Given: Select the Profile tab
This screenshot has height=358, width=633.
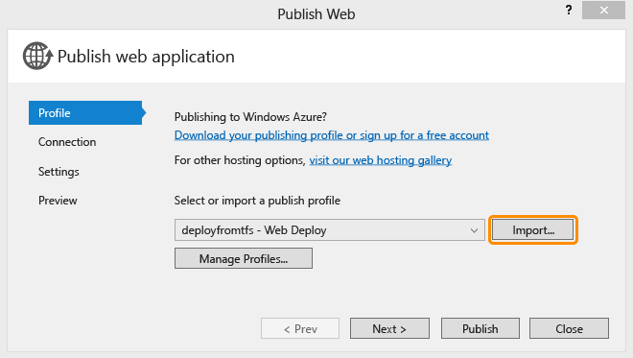Looking at the screenshot, I should click(85, 112).
